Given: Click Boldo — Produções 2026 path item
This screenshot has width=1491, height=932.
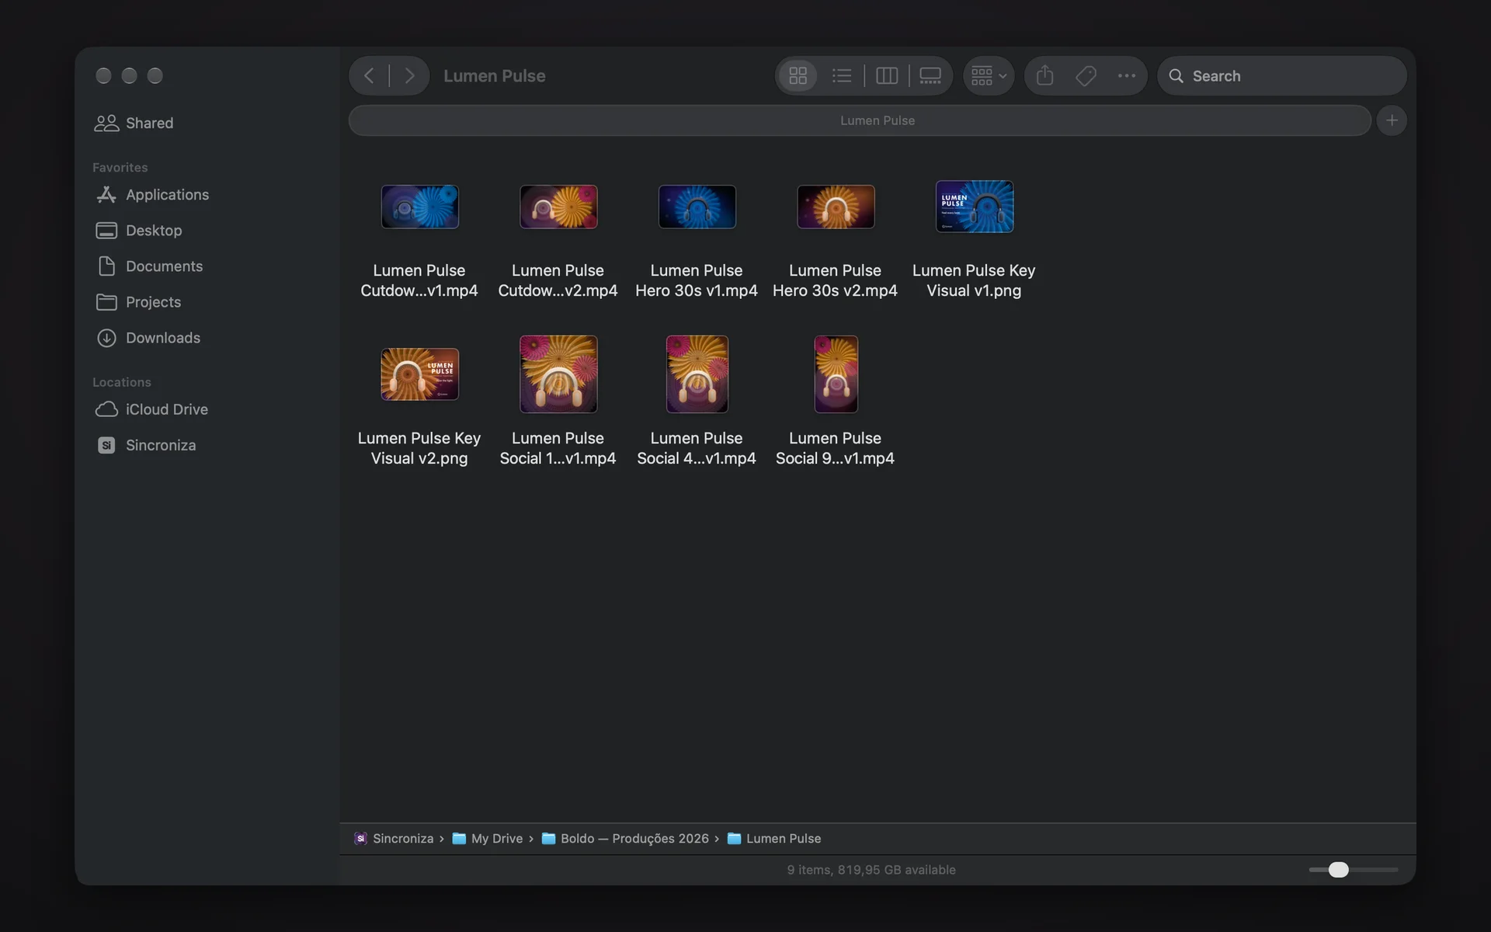Looking at the screenshot, I should (x=625, y=838).
